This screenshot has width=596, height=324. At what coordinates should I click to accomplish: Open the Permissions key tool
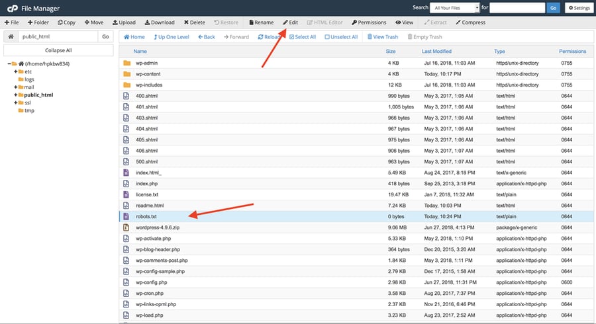355,22
